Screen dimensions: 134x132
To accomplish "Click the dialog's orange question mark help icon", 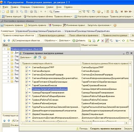I will [x=45, y=57].
